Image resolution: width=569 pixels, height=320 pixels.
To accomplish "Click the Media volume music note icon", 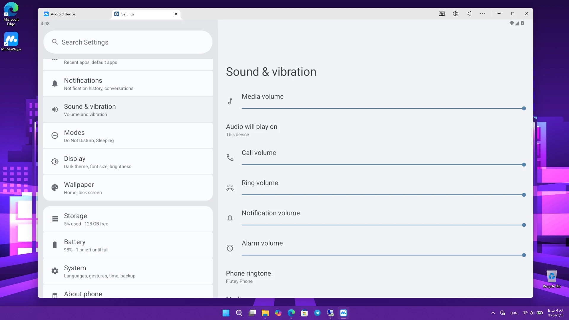I will 230,101.
